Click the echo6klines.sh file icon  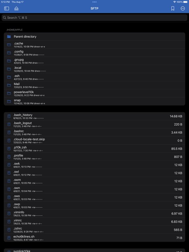click(x=9, y=238)
